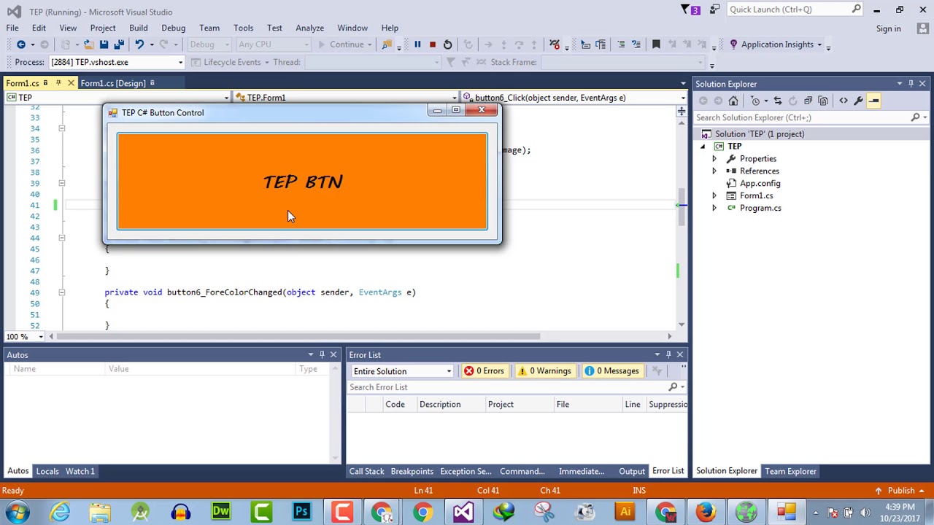Switch to the Breakpoints tab
The width and height of the screenshot is (934, 525).
[412, 471]
